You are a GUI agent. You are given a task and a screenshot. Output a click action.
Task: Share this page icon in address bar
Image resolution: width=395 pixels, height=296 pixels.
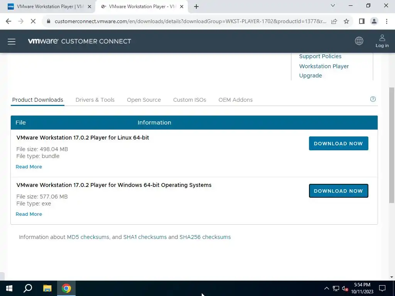point(334,22)
